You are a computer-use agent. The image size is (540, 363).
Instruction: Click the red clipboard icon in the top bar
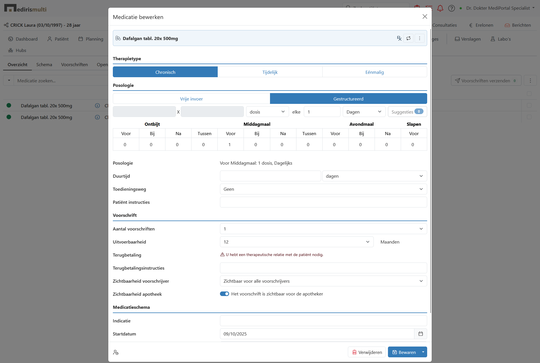pos(417,7)
